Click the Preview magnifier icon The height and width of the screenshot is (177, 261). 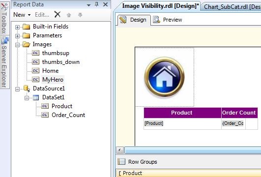coord(156,20)
